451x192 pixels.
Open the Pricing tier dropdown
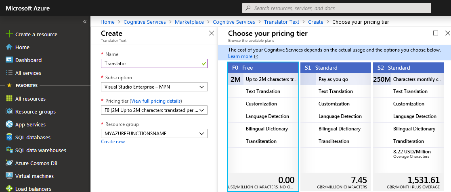tap(154, 110)
